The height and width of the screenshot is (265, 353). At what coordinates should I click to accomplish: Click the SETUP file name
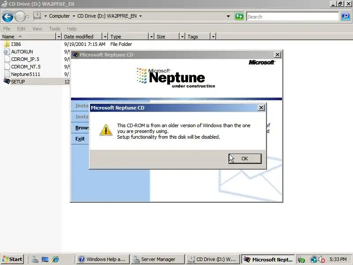18,82
